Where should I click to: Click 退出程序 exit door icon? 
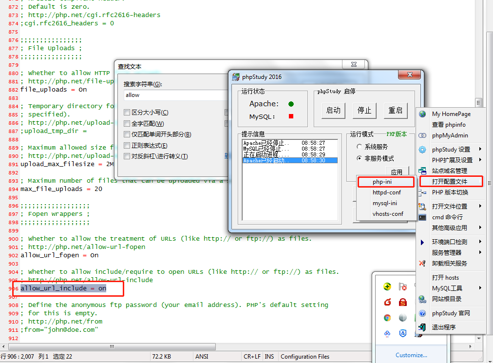click(x=422, y=327)
